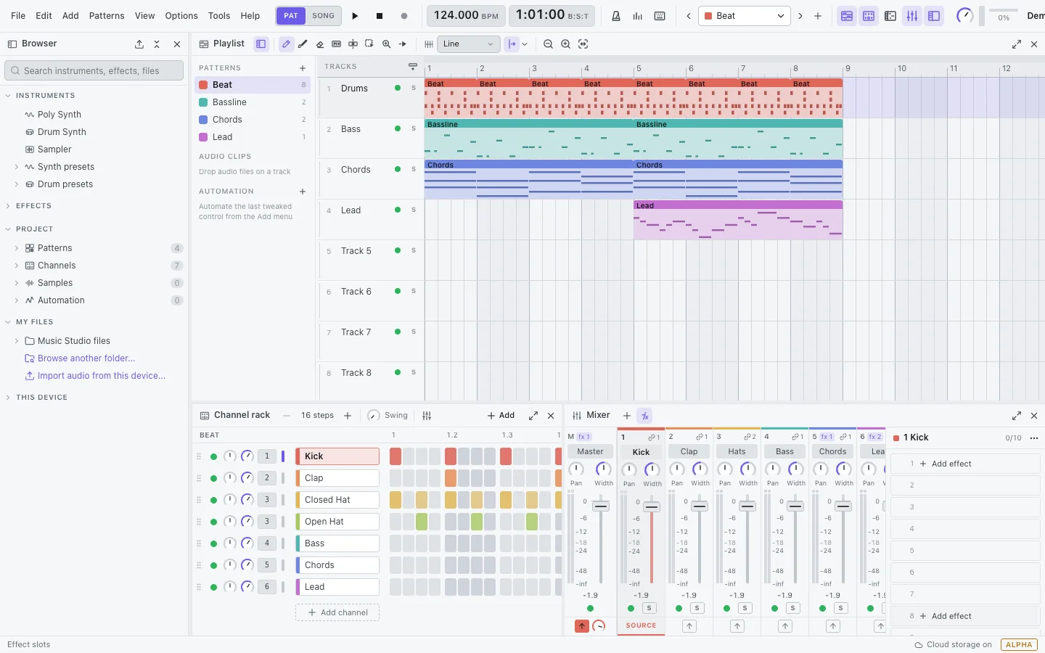The image size is (1045, 653).
Task: Start playback with the play button
Action: tap(355, 16)
